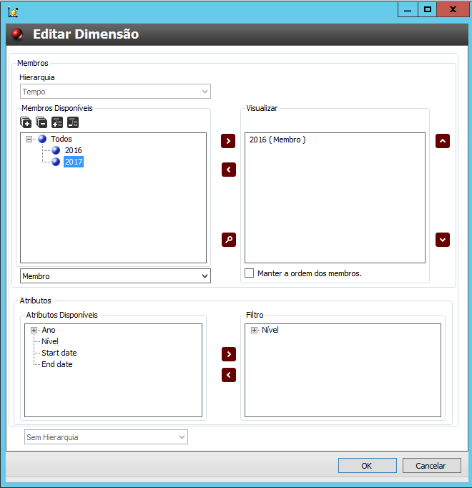Click the blue sphere icon beside Todos
472x488 pixels.
[x=42, y=139]
